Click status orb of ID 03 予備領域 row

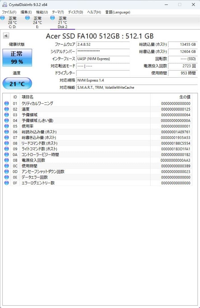(7, 115)
